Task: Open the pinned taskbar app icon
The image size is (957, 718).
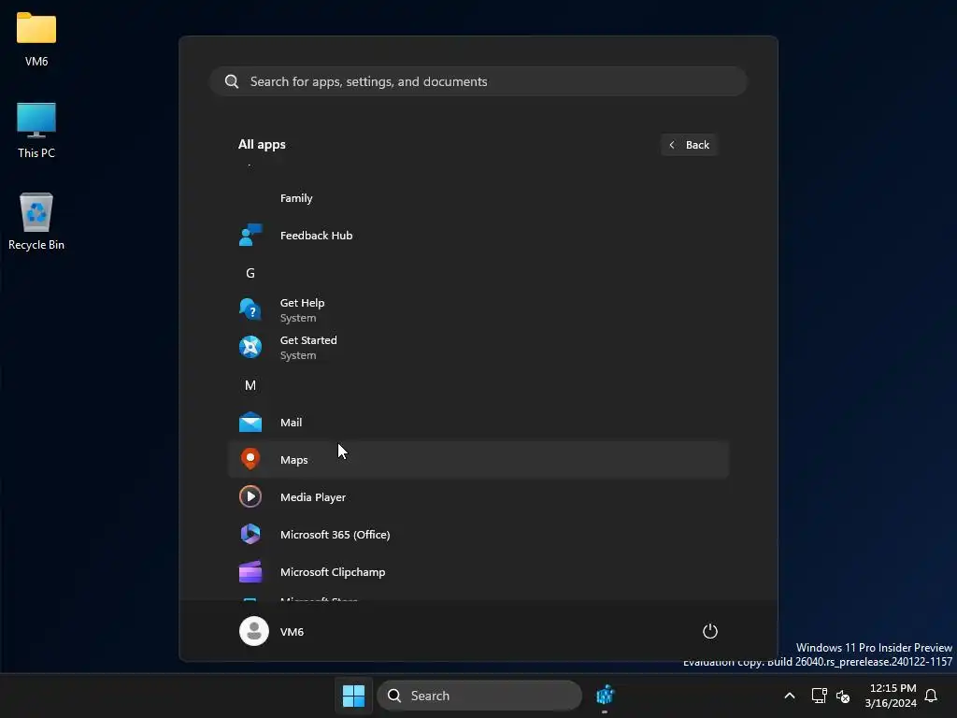Action: 605,696
